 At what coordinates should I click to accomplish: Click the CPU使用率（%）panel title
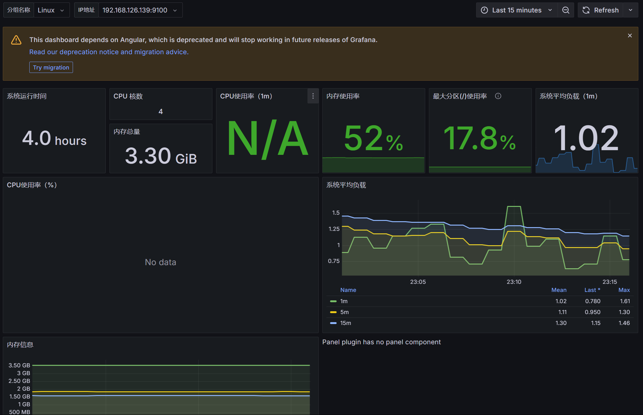pyautogui.click(x=32, y=185)
